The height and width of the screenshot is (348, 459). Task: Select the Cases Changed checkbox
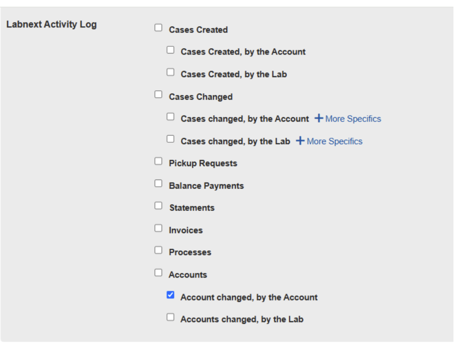tap(158, 95)
